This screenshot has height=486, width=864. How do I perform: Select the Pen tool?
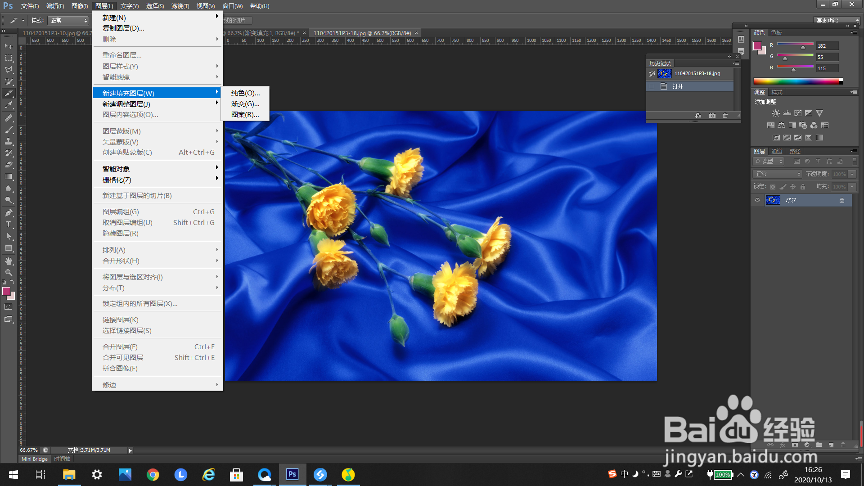point(9,212)
